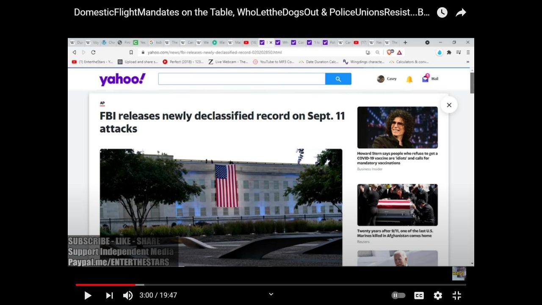Play the paused video
This screenshot has height=305, width=542.
[x=88, y=295]
